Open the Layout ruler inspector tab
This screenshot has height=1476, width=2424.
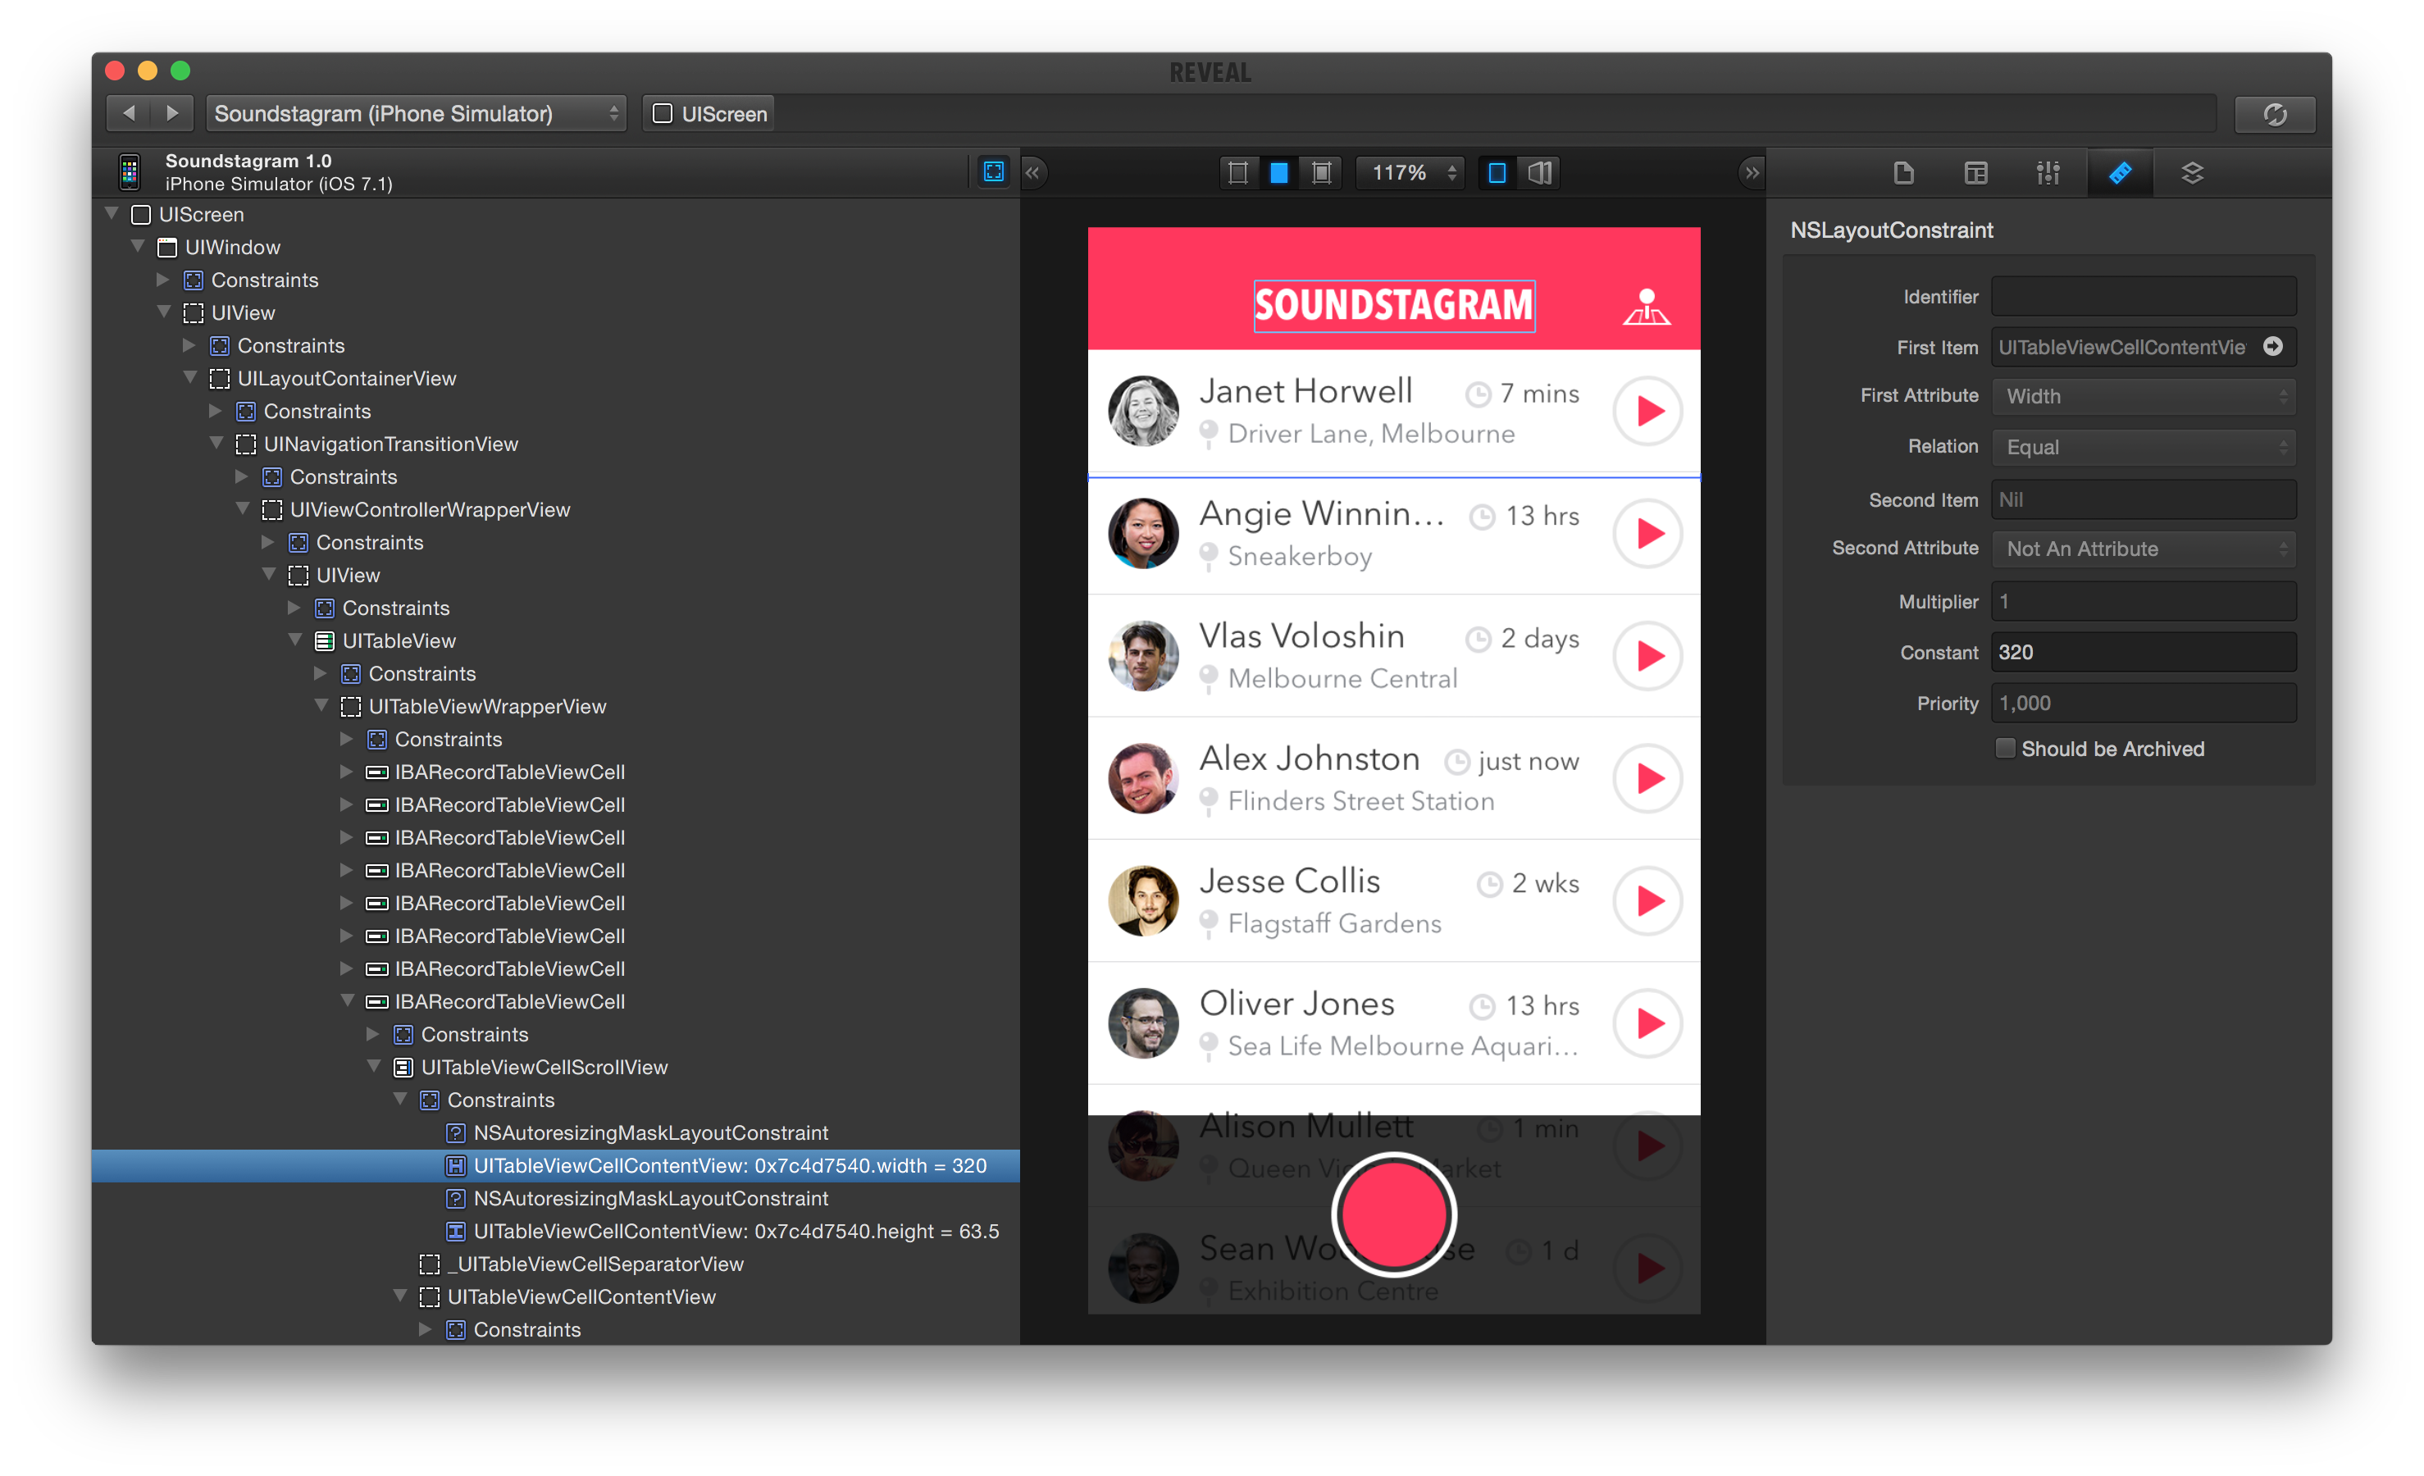pyautogui.click(x=2120, y=173)
